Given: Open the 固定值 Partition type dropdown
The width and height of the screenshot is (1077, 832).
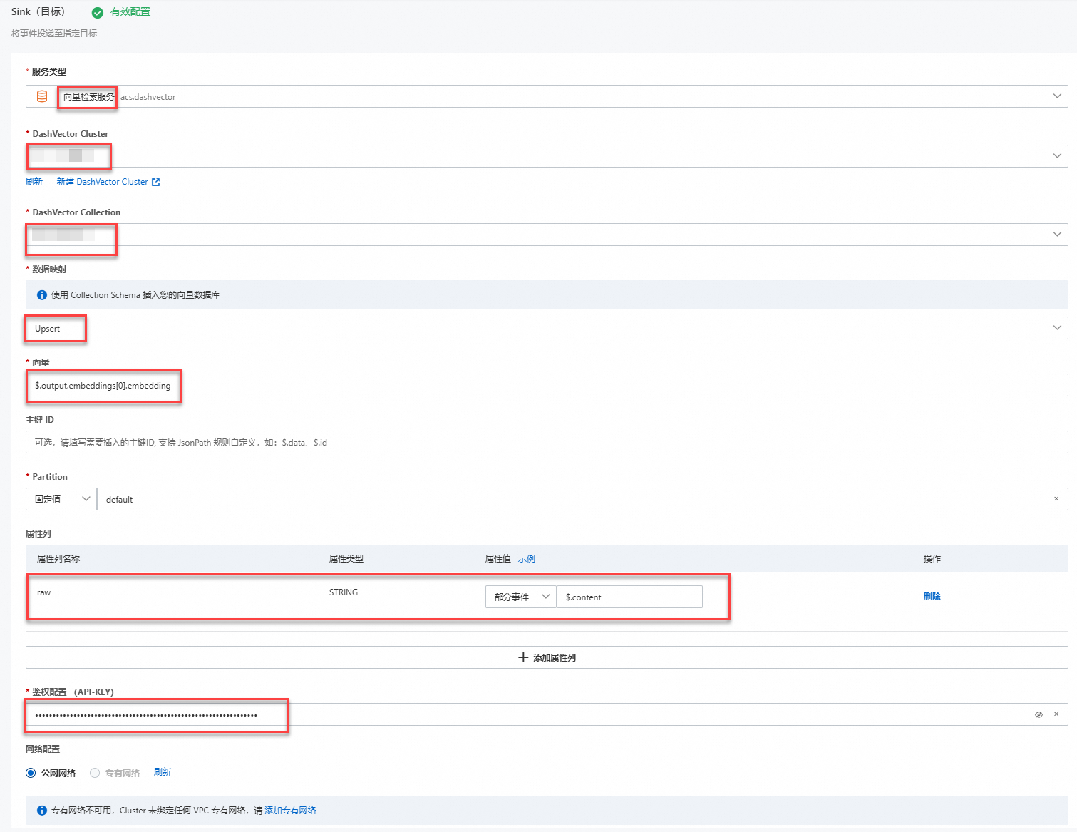Looking at the screenshot, I should pos(61,499).
